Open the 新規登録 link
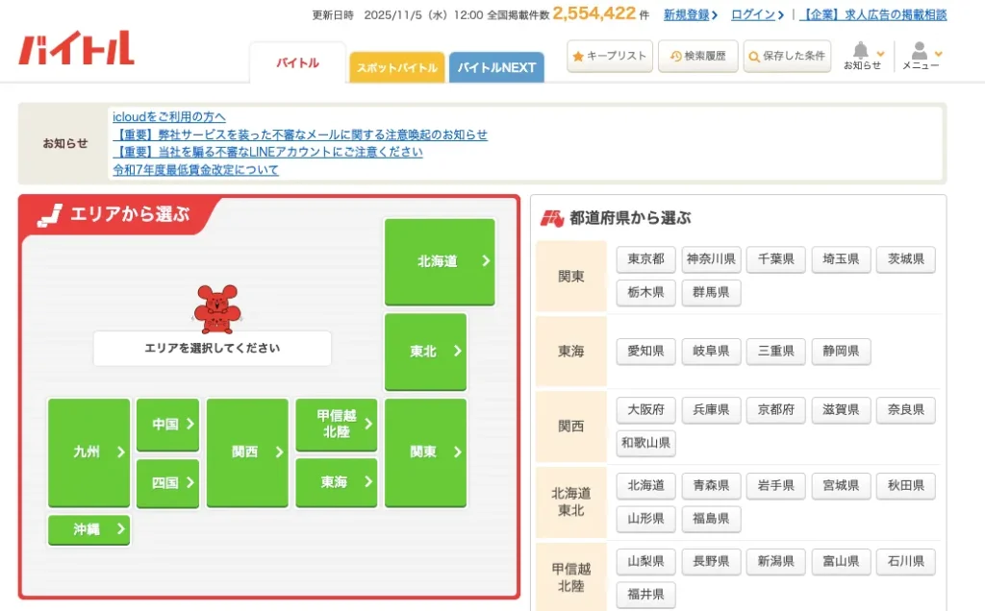 [690, 14]
